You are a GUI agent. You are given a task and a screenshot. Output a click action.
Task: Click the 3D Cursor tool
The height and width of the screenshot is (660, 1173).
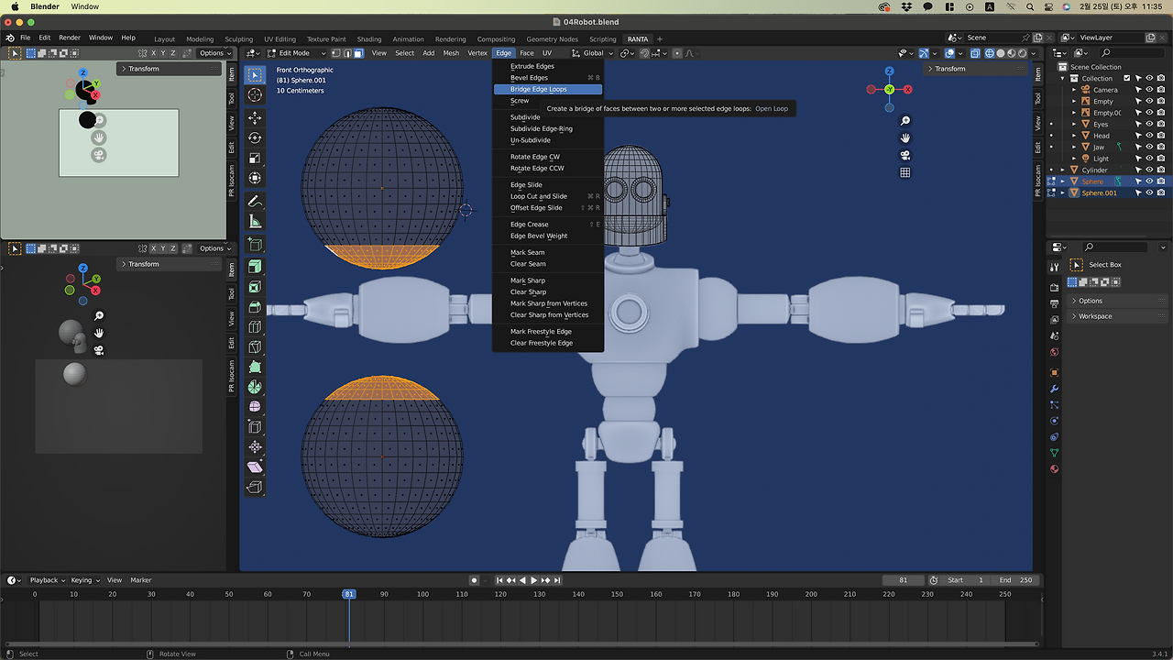tap(255, 95)
